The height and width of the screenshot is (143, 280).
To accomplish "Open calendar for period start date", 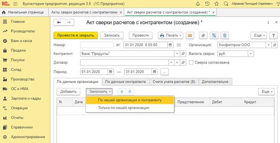I will coord(111,72).
